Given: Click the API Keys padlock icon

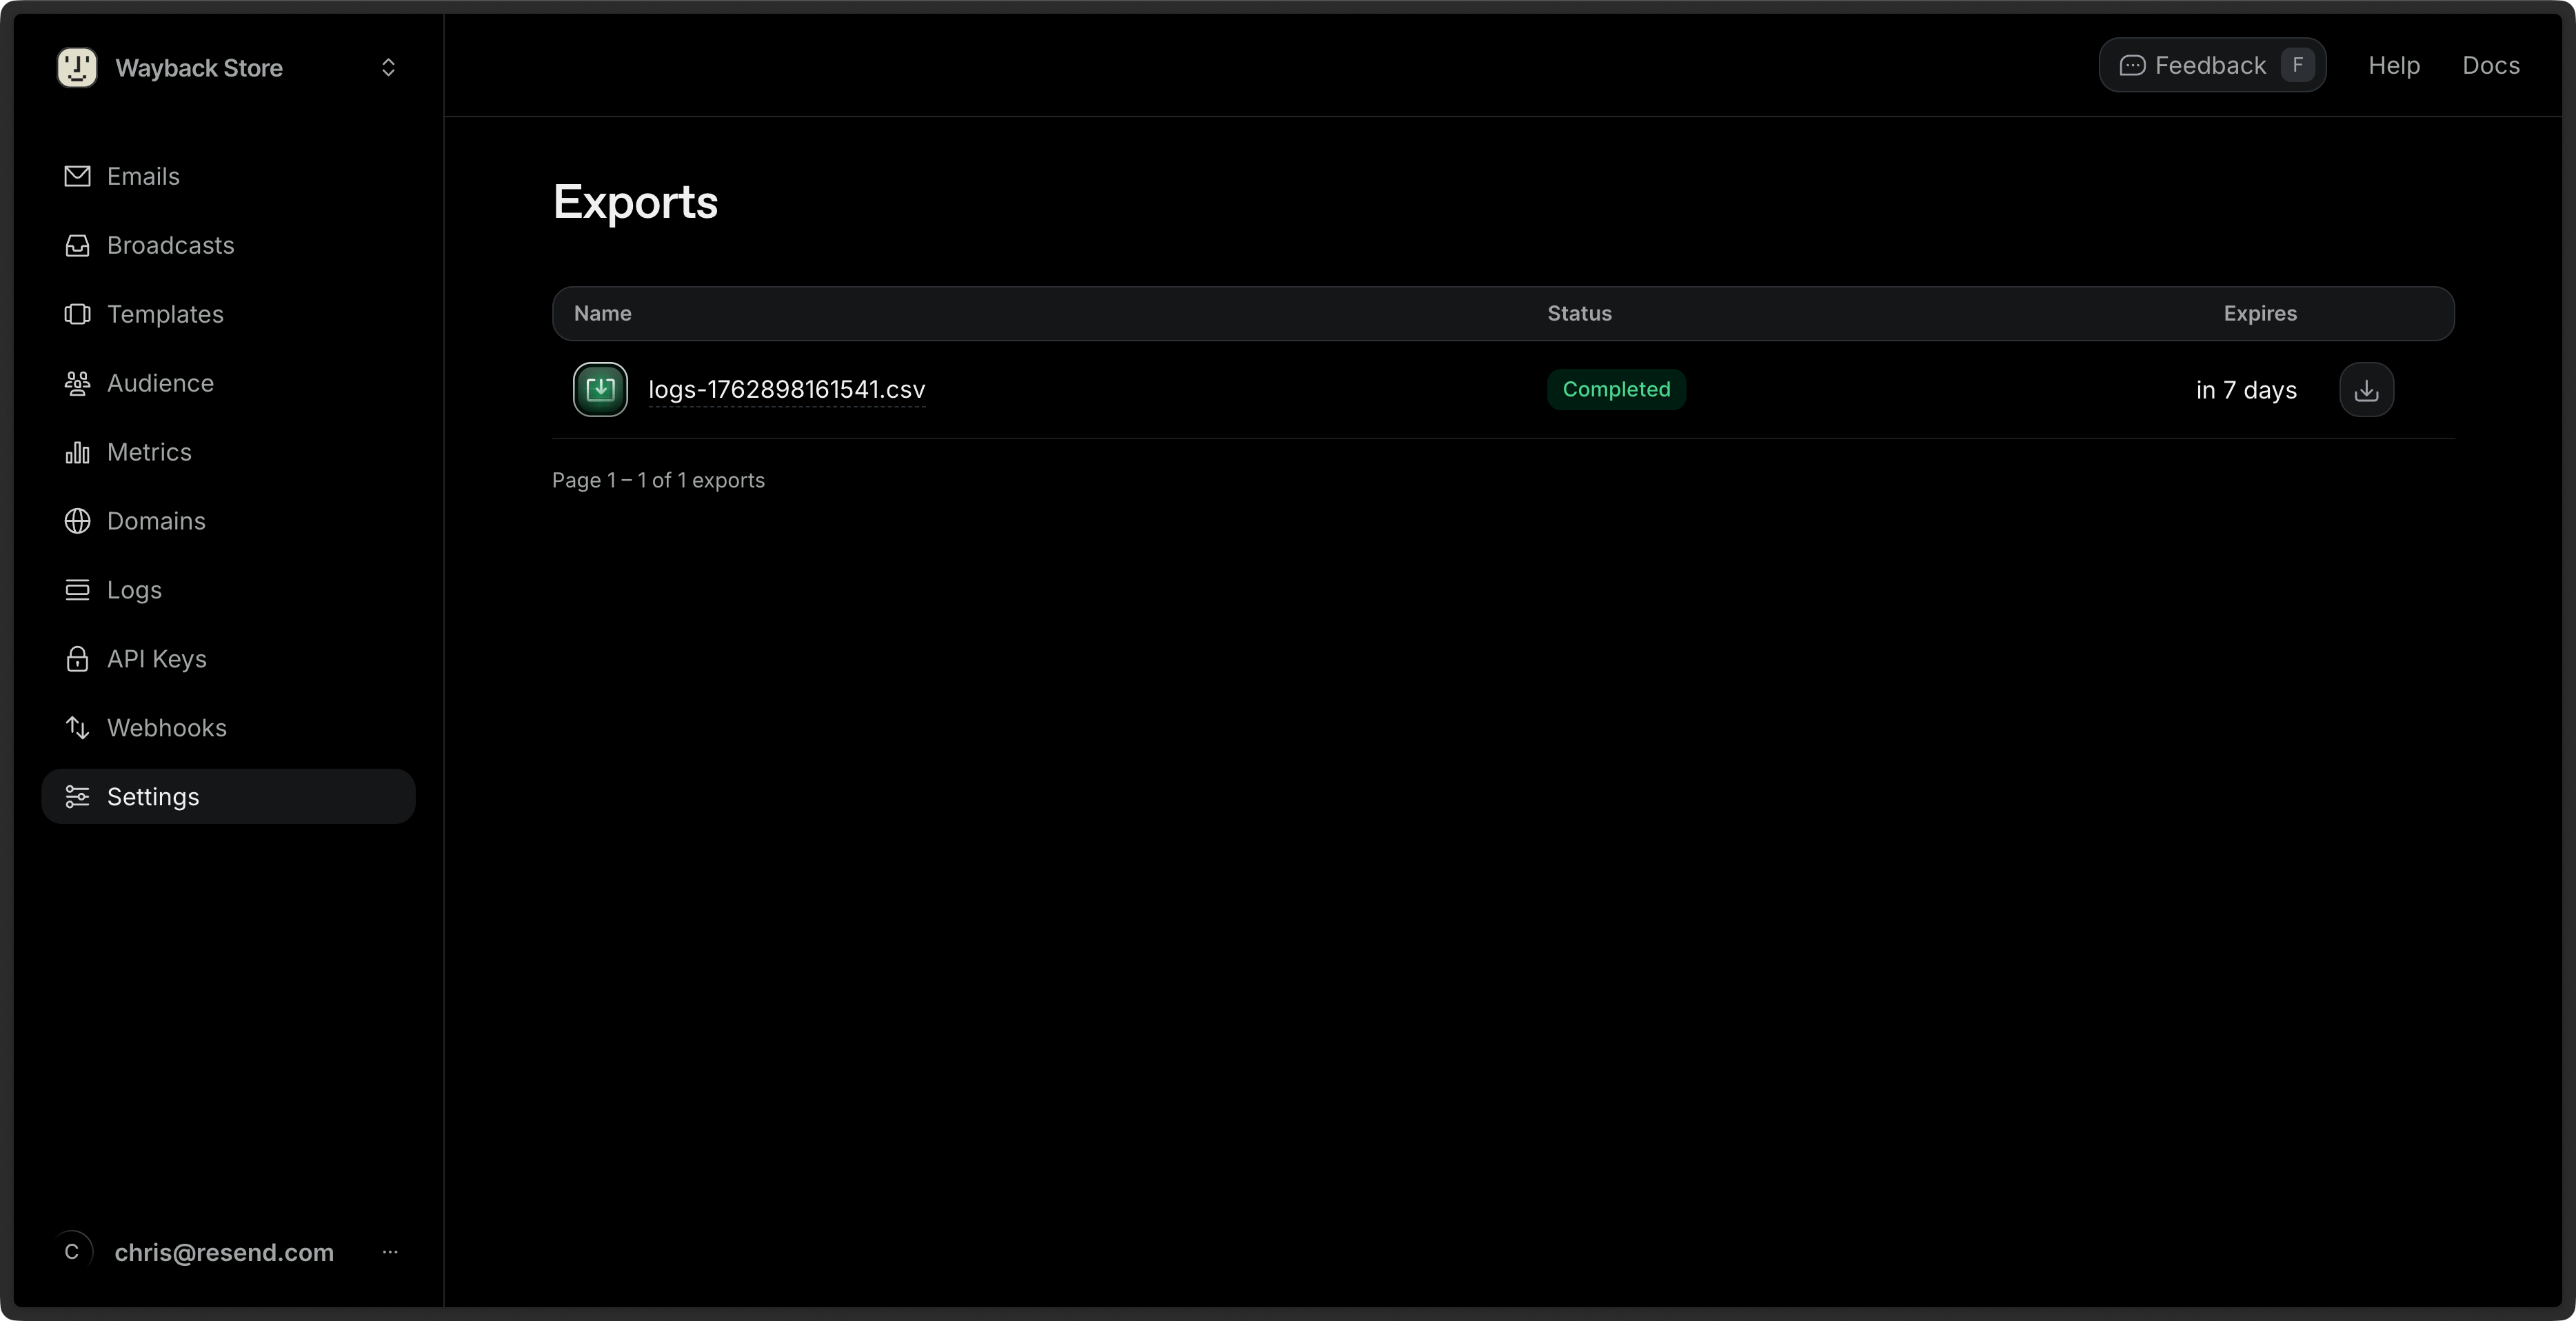Looking at the screenshot, I should (77, 658).
